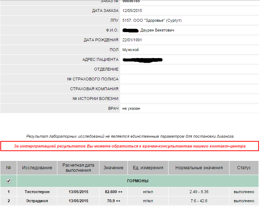Click the ВРАЧ value "не указан"

(x=131, y=108)
